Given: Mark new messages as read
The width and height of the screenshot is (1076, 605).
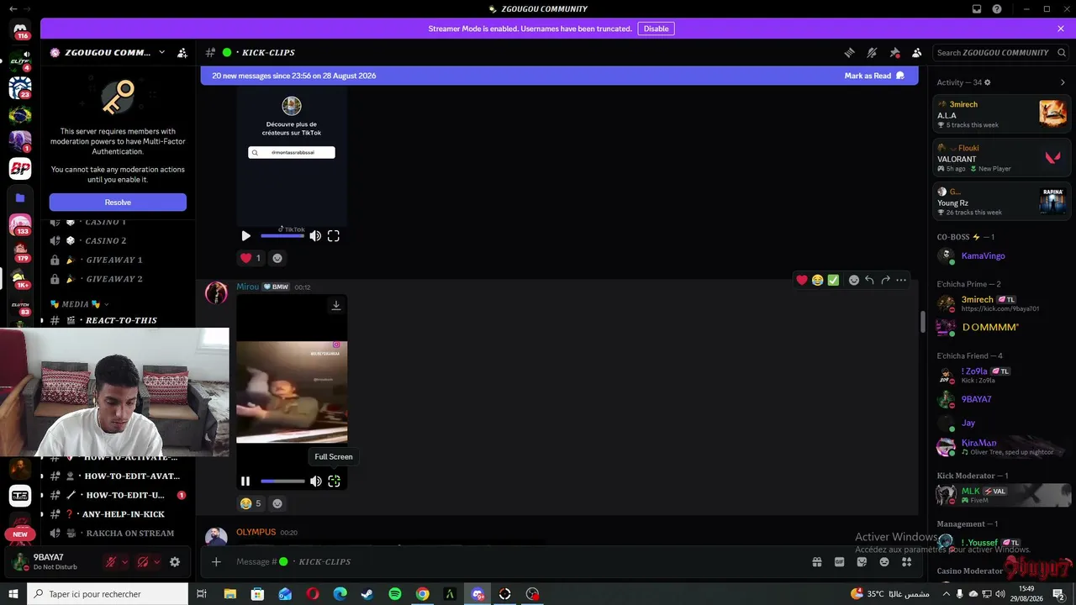Looking at the screenshot, I should 874,76.
